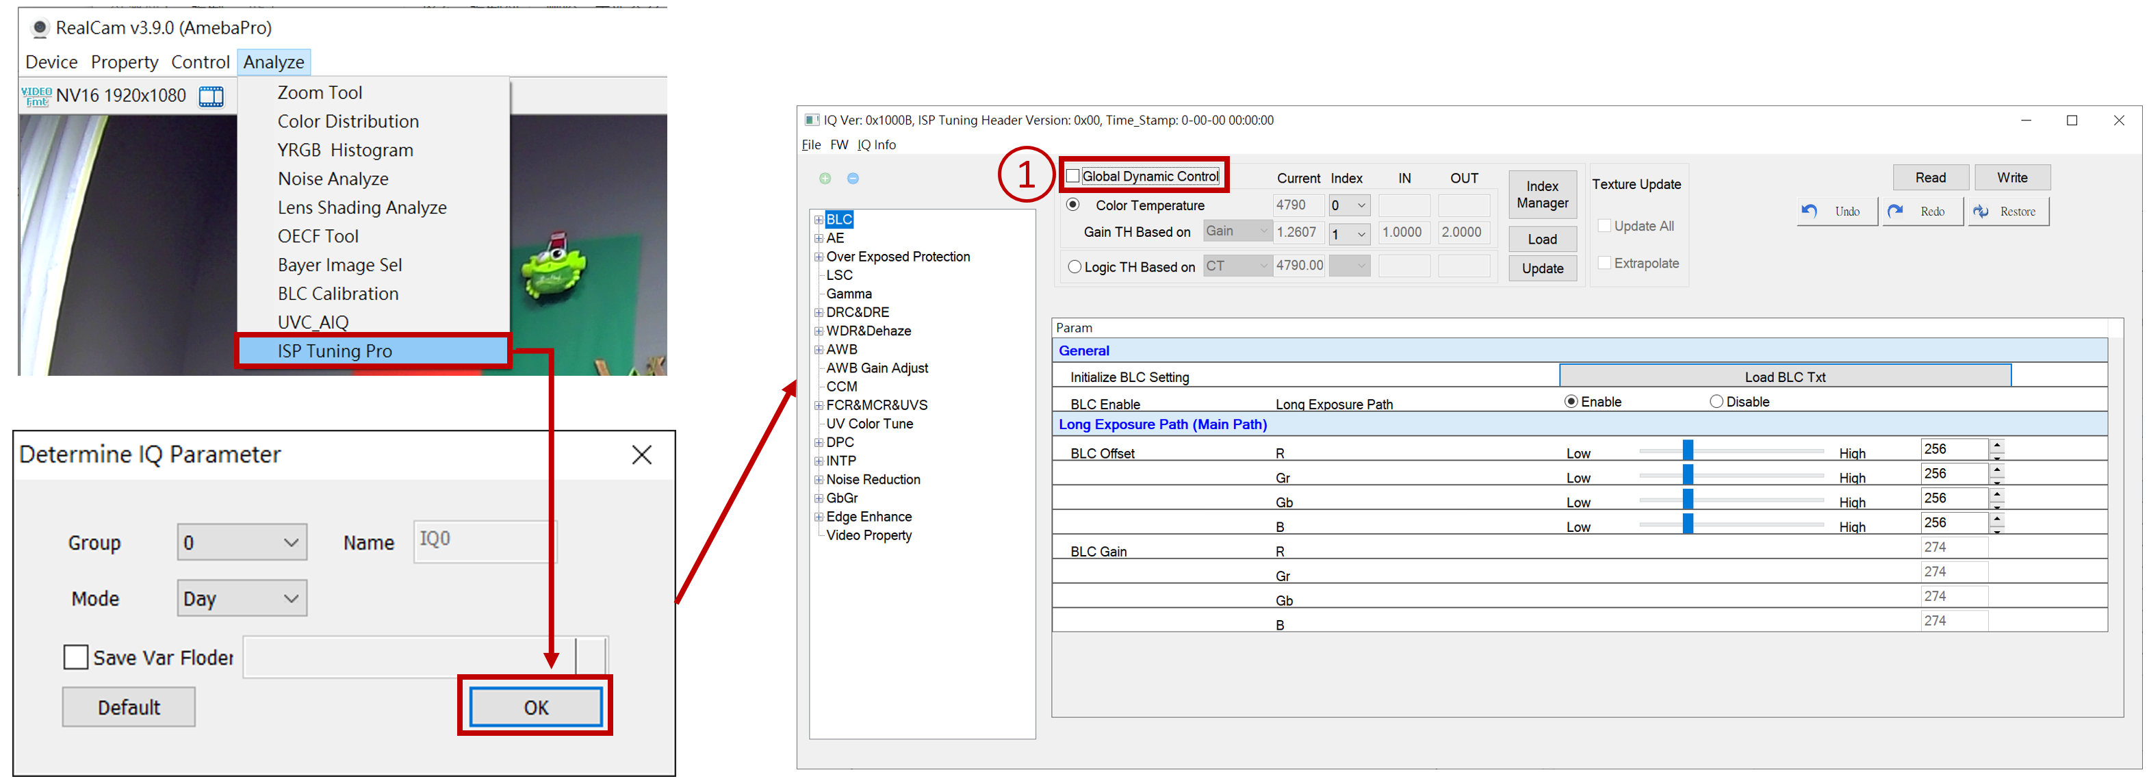2149x781 pixels.
Task: Click the Restore icon button
Action: (x=1981, y=211)
